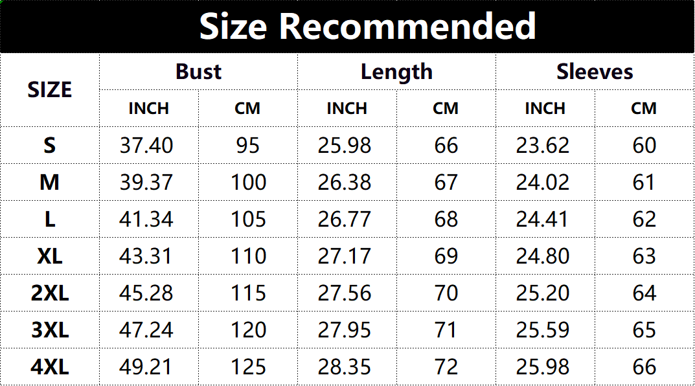Click the bust value 37.40 cell

[x=148, y=145]
